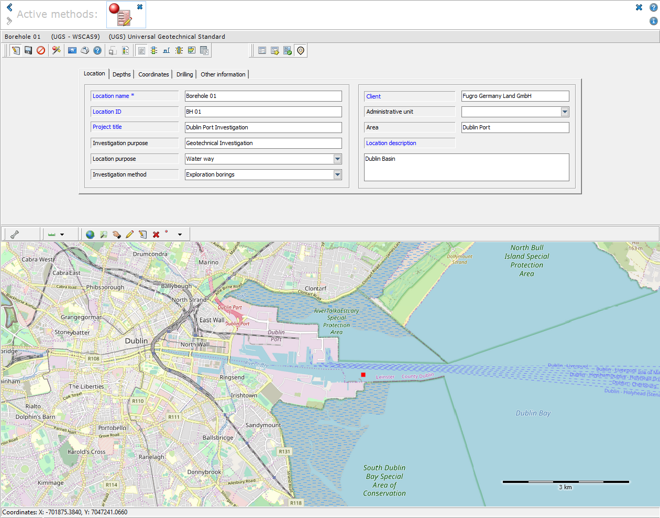Click the blue Client label
The width and height of the screenshot is (660, 518).
pyautogui.click(x=373, y=96)
